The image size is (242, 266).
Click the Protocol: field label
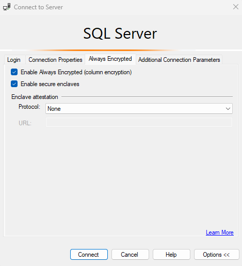point(29,107)
